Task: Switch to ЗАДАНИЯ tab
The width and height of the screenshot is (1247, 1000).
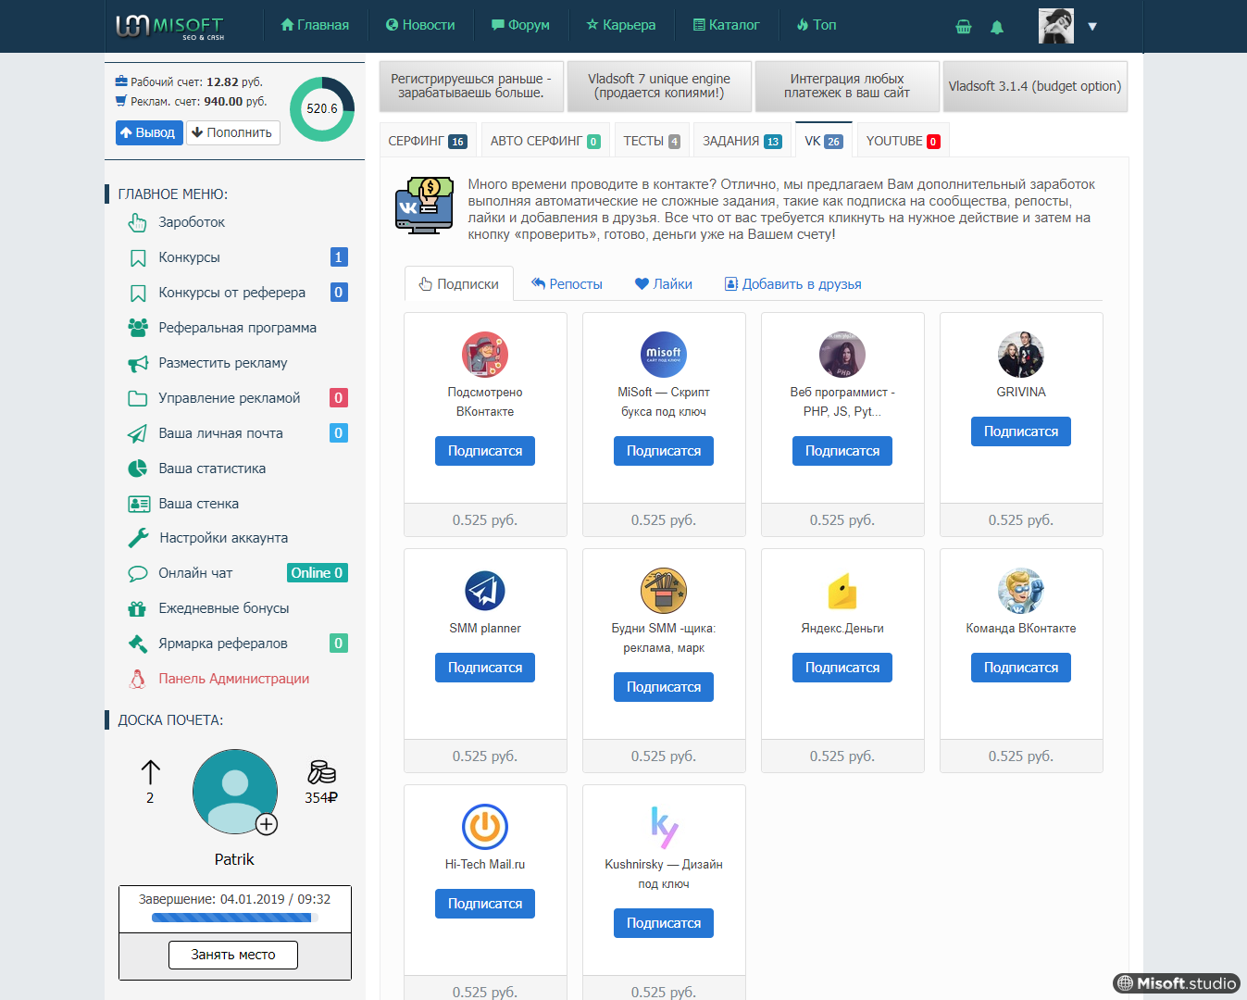Action: pyautogui.click(x=742, y=141)
